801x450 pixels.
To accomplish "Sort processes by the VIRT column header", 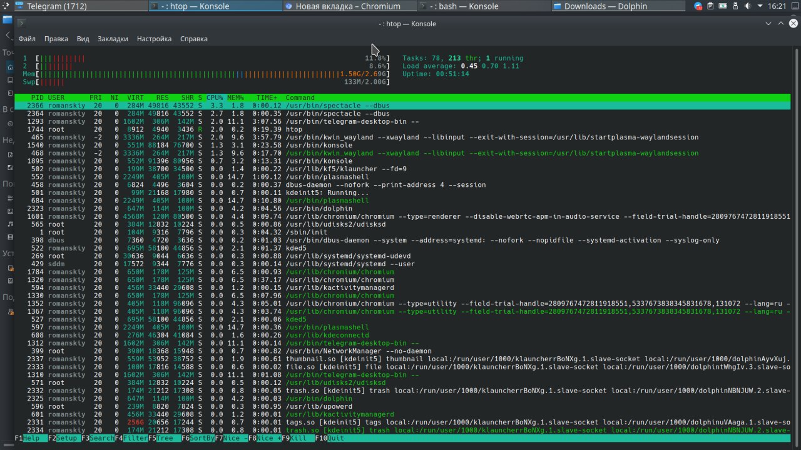I will (135, 97).
